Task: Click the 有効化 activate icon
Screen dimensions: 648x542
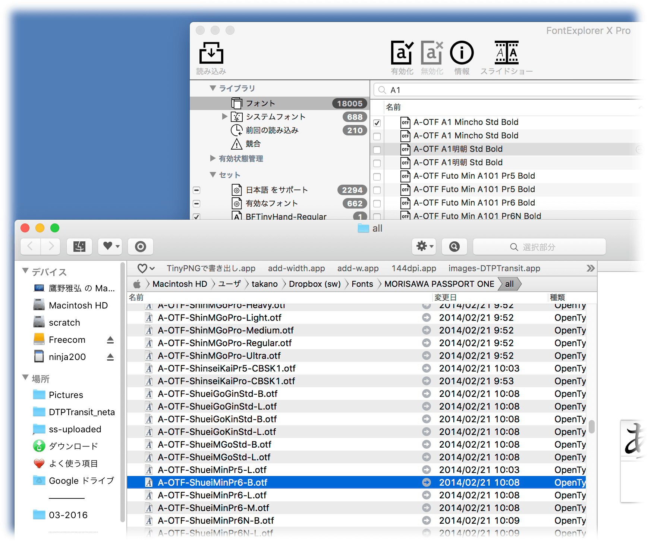Action: click(x=402, y=53)
